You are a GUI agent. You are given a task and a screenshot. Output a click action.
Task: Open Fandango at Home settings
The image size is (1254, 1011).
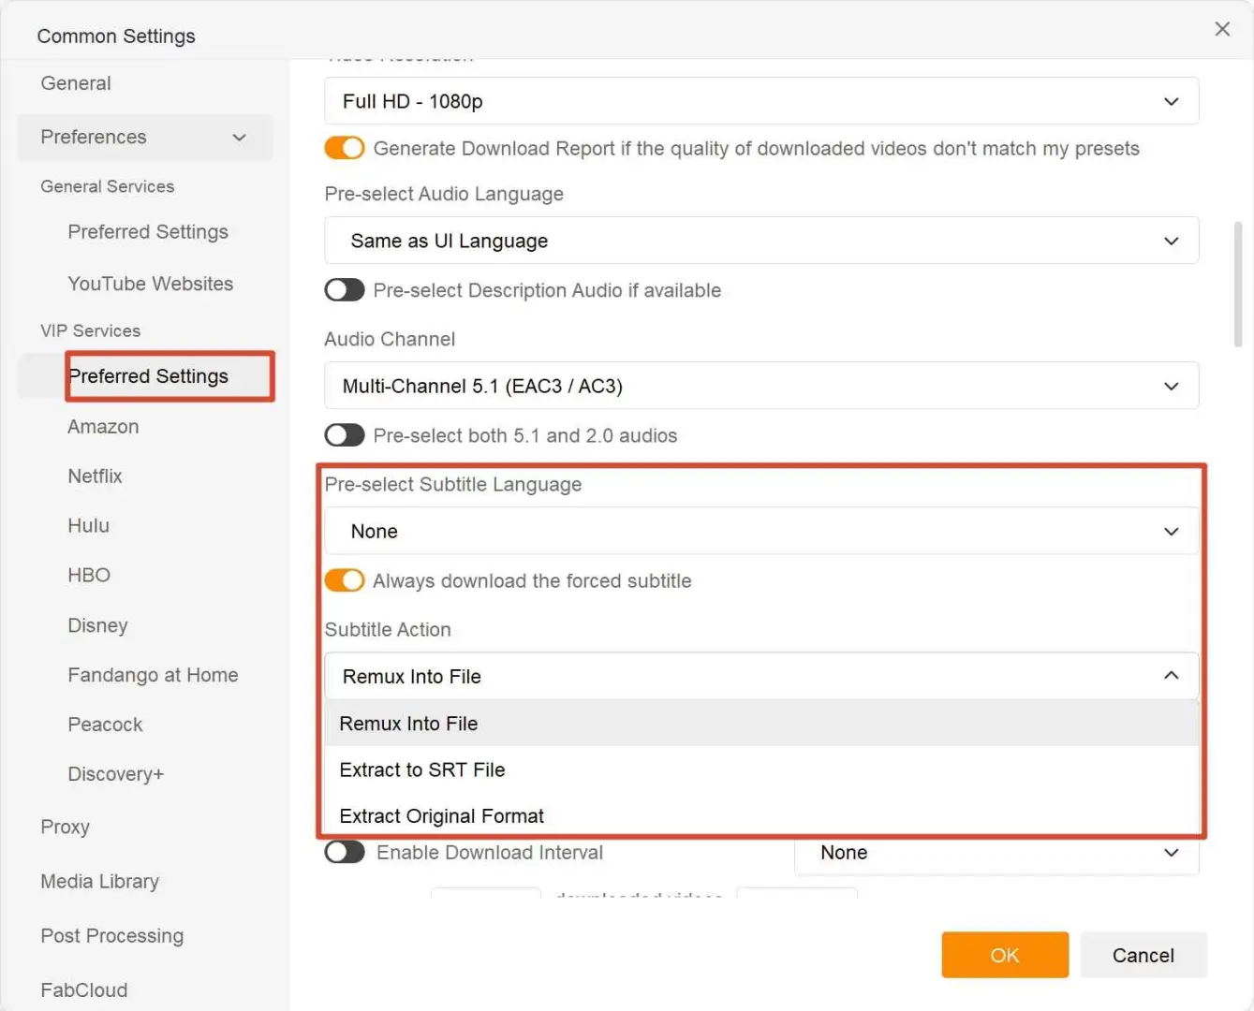[x=153, y=675]
